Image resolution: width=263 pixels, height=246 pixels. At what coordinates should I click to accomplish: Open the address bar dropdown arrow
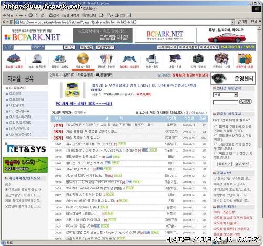(x=232, y=22)
